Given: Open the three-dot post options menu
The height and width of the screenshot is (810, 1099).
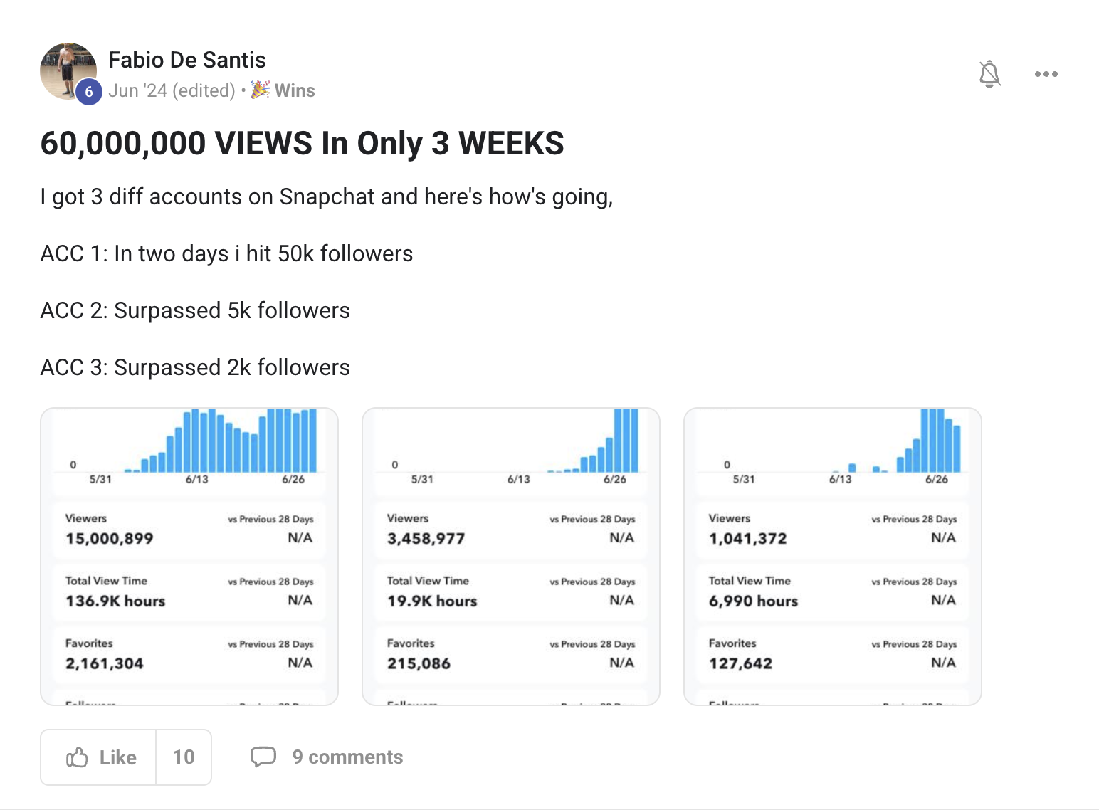Looking at the screenshot, I should point(1046,74).
